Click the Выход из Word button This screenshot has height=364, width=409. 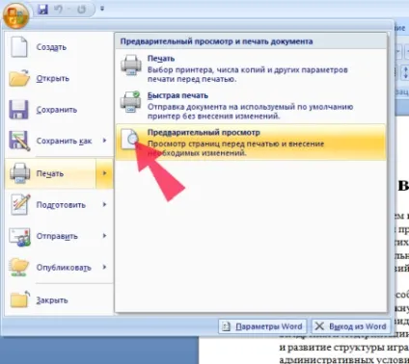(351, 326)
